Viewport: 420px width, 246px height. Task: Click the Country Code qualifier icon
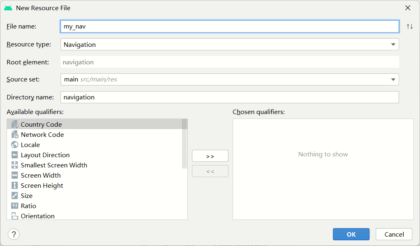(x=15, y=125)
